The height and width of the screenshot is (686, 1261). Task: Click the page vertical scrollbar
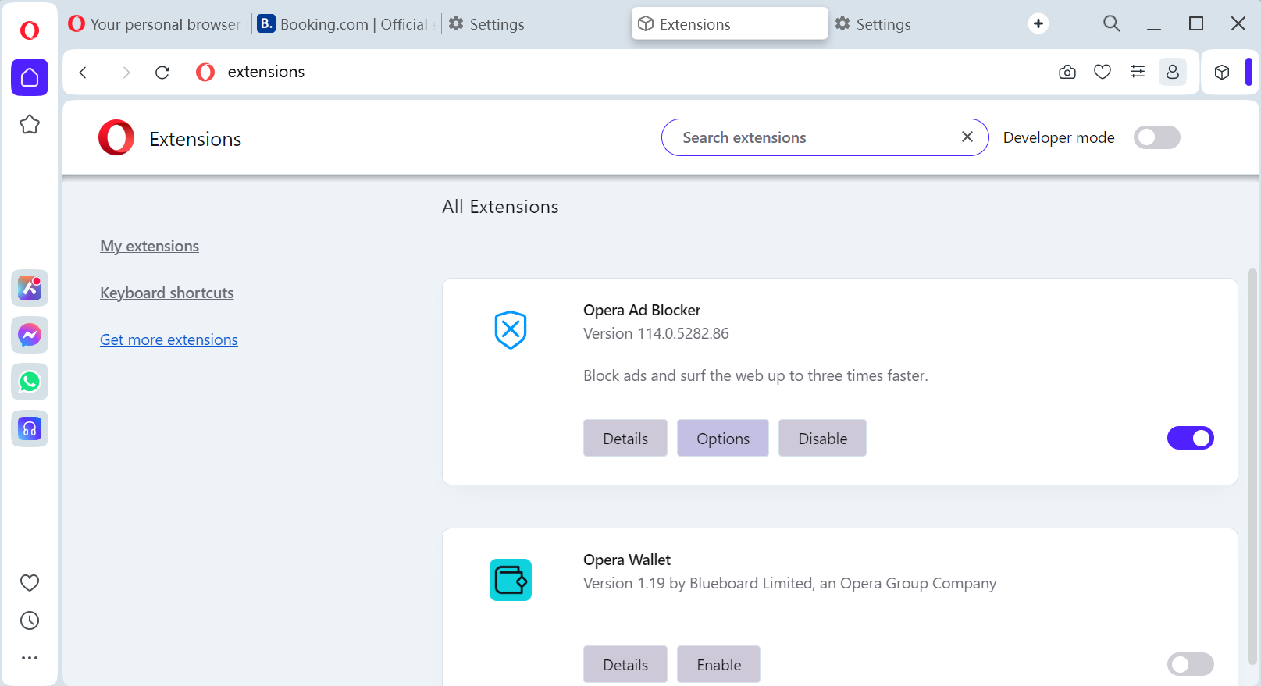tap(1252, 468)
